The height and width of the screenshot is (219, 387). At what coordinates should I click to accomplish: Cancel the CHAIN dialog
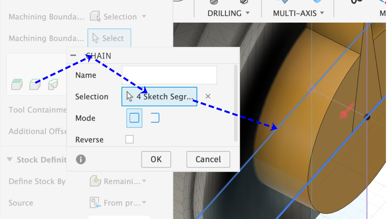[208, 159]
